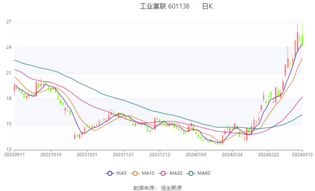The height and width of the screenshot is (191, 315).
Task: Click the 20230911 x-axis date label
Action: (x=14, y=155)
